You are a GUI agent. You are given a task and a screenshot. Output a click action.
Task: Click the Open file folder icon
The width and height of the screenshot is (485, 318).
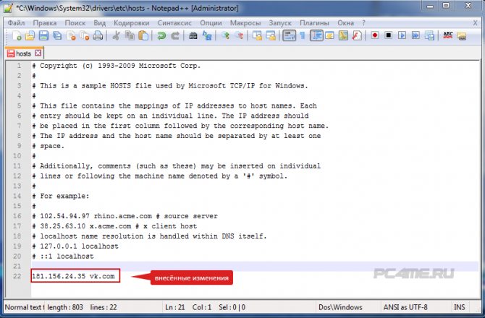click(30, 36)
